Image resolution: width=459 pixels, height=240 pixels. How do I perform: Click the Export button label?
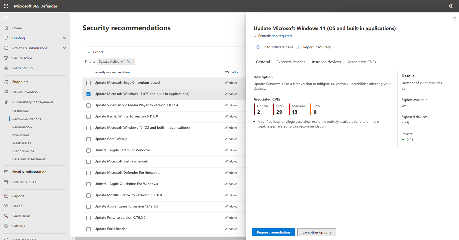pos(98,52)
